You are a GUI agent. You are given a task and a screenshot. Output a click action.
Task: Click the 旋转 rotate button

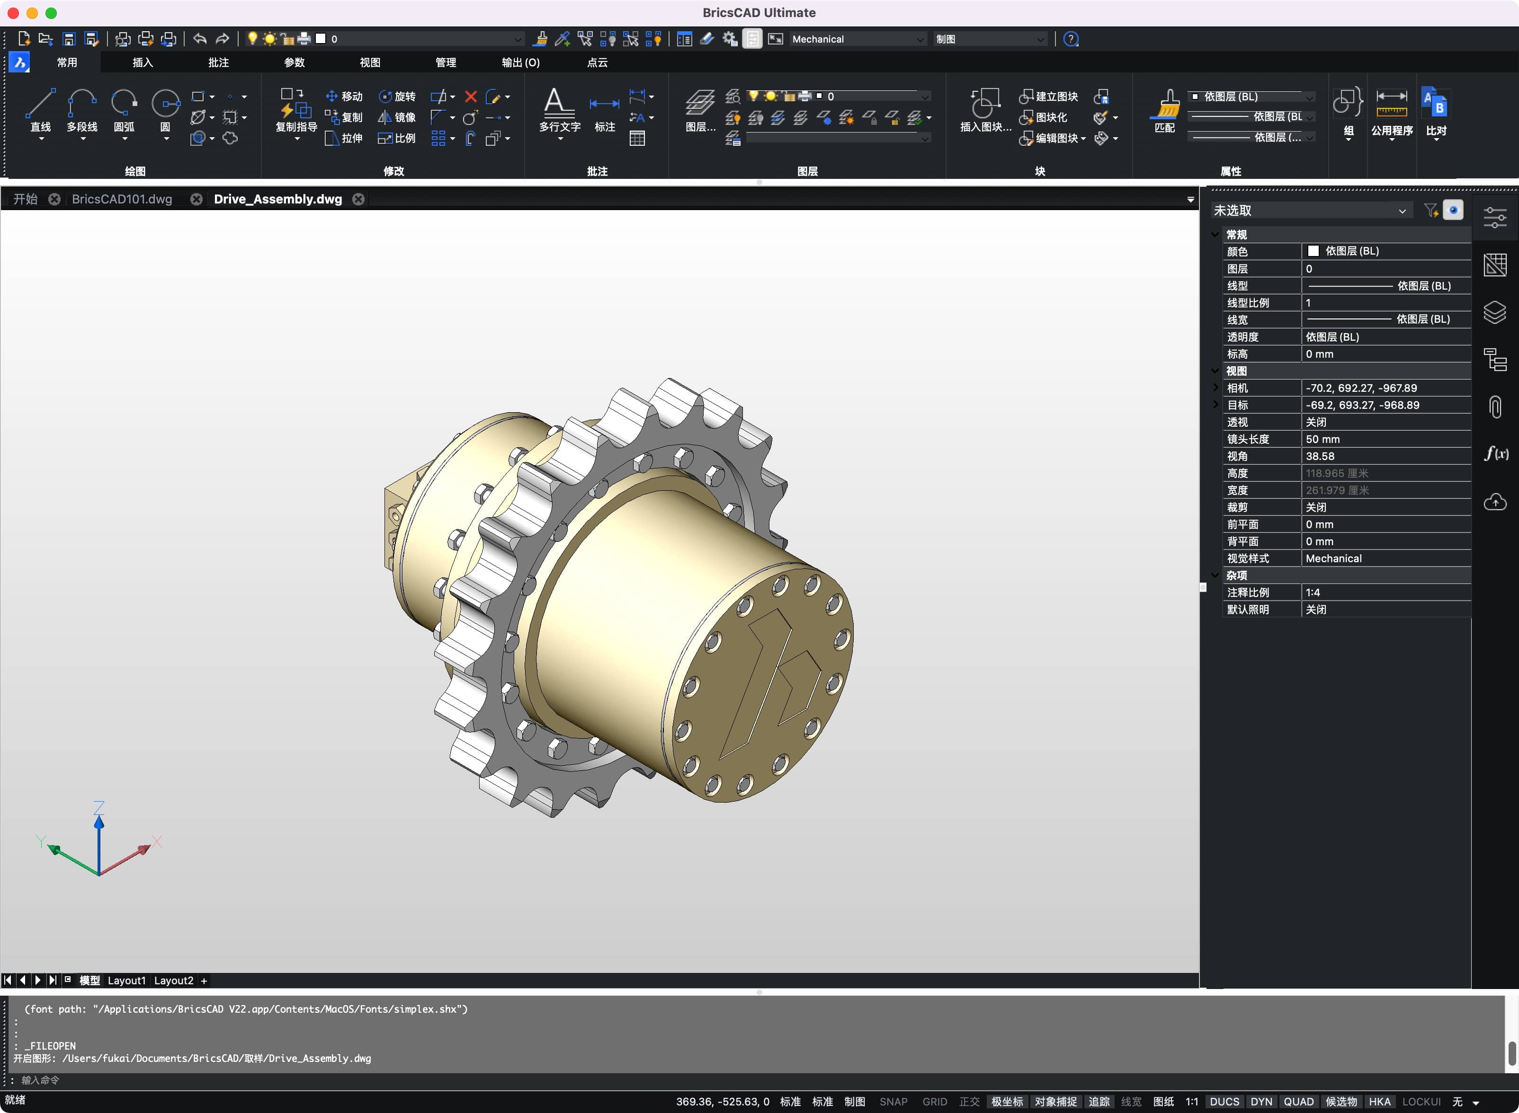point(397,97)
